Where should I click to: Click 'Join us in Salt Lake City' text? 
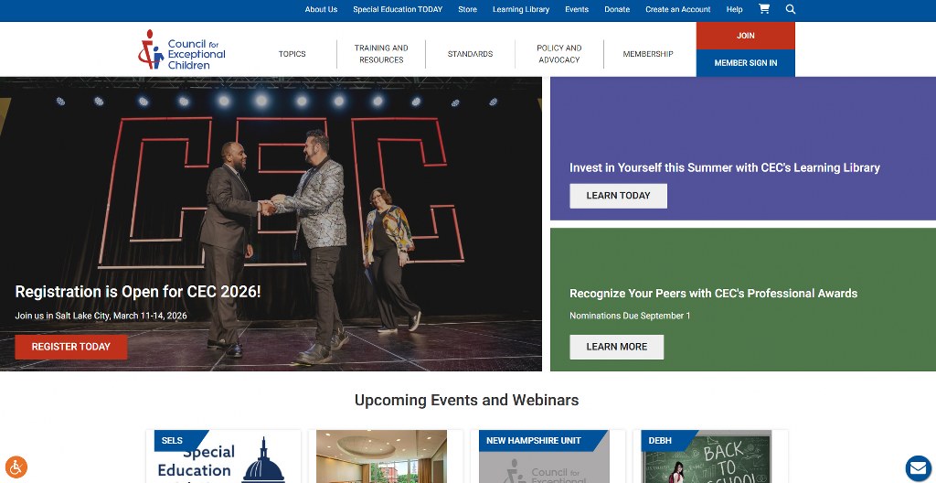tap(101, 316)
